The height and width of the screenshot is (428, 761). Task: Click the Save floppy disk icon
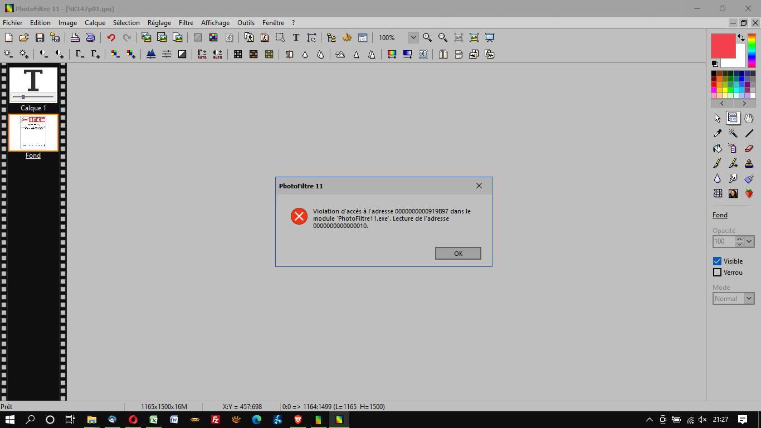coord(40,37)
